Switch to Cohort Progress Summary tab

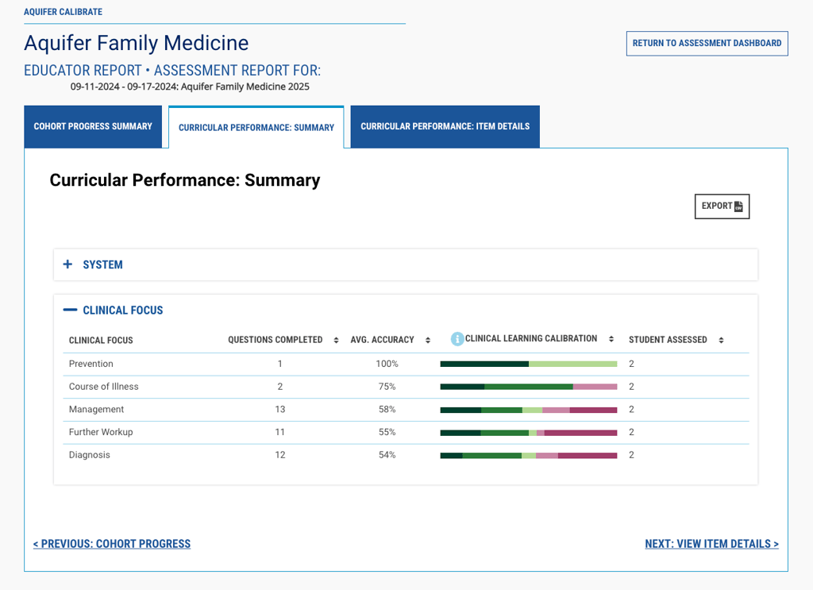93,126
